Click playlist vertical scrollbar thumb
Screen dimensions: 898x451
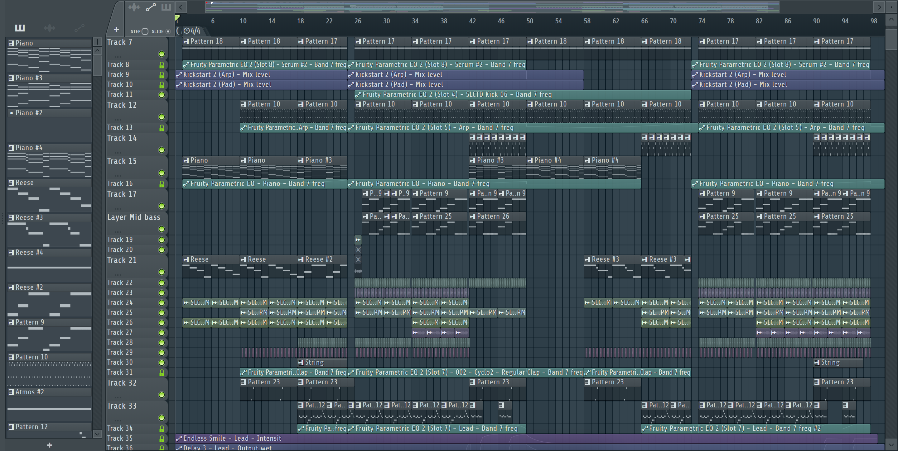(891, 39)
